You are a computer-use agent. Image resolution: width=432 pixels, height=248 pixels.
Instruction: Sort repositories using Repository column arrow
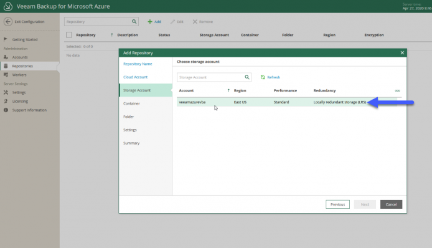point(111,35)
